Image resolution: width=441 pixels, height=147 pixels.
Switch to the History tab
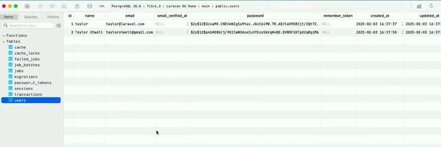(x=53, y=17)
